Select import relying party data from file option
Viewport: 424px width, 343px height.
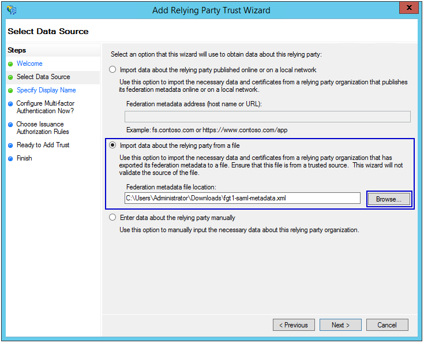click(x=112, y=146)
